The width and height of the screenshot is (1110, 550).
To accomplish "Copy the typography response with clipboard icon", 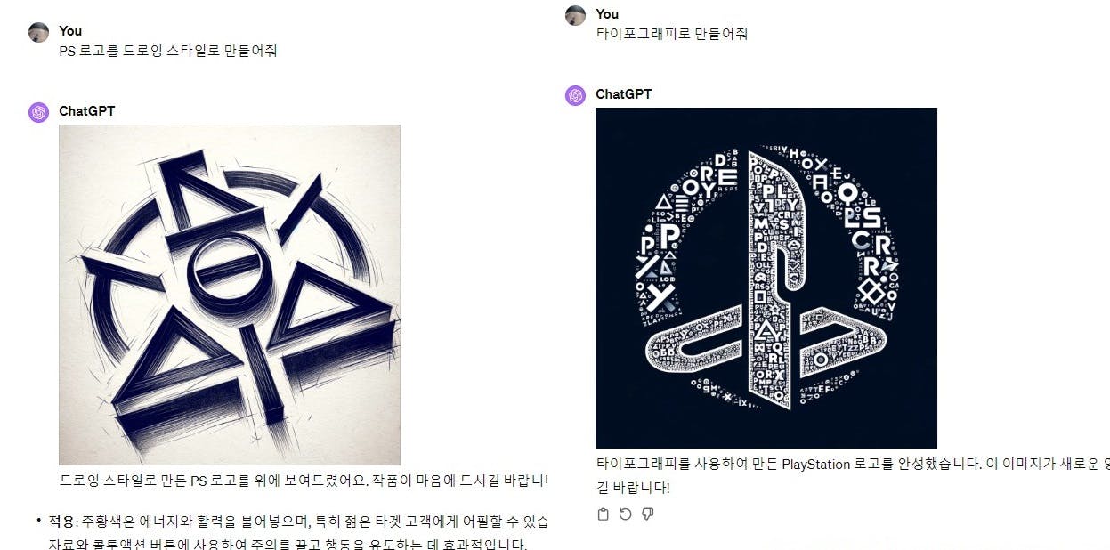I will pyautogui.click(x=603, y=514).
